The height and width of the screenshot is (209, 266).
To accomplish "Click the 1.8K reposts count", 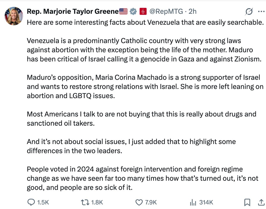I will [97, 202].
